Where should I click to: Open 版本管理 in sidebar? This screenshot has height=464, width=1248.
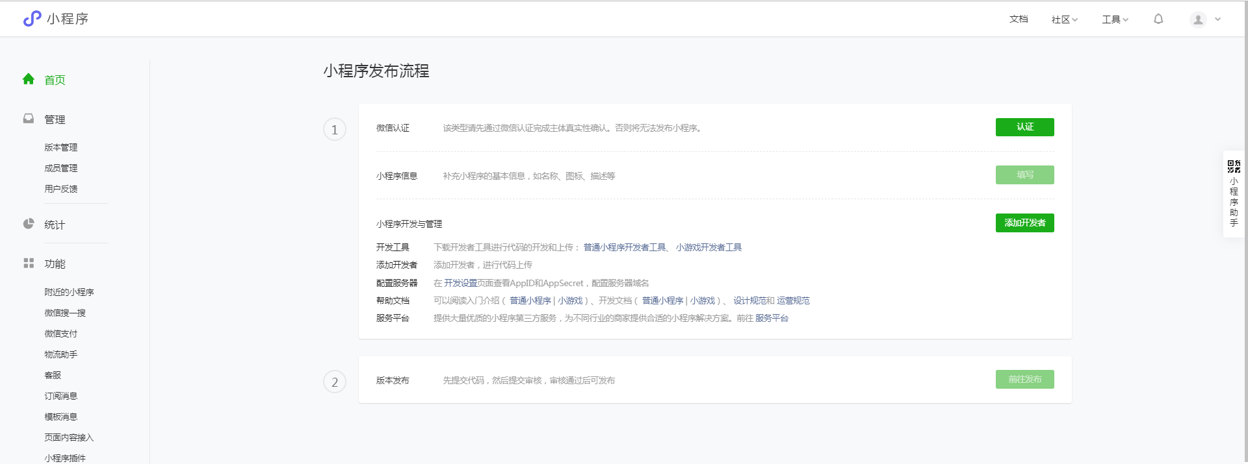point(61,147)
